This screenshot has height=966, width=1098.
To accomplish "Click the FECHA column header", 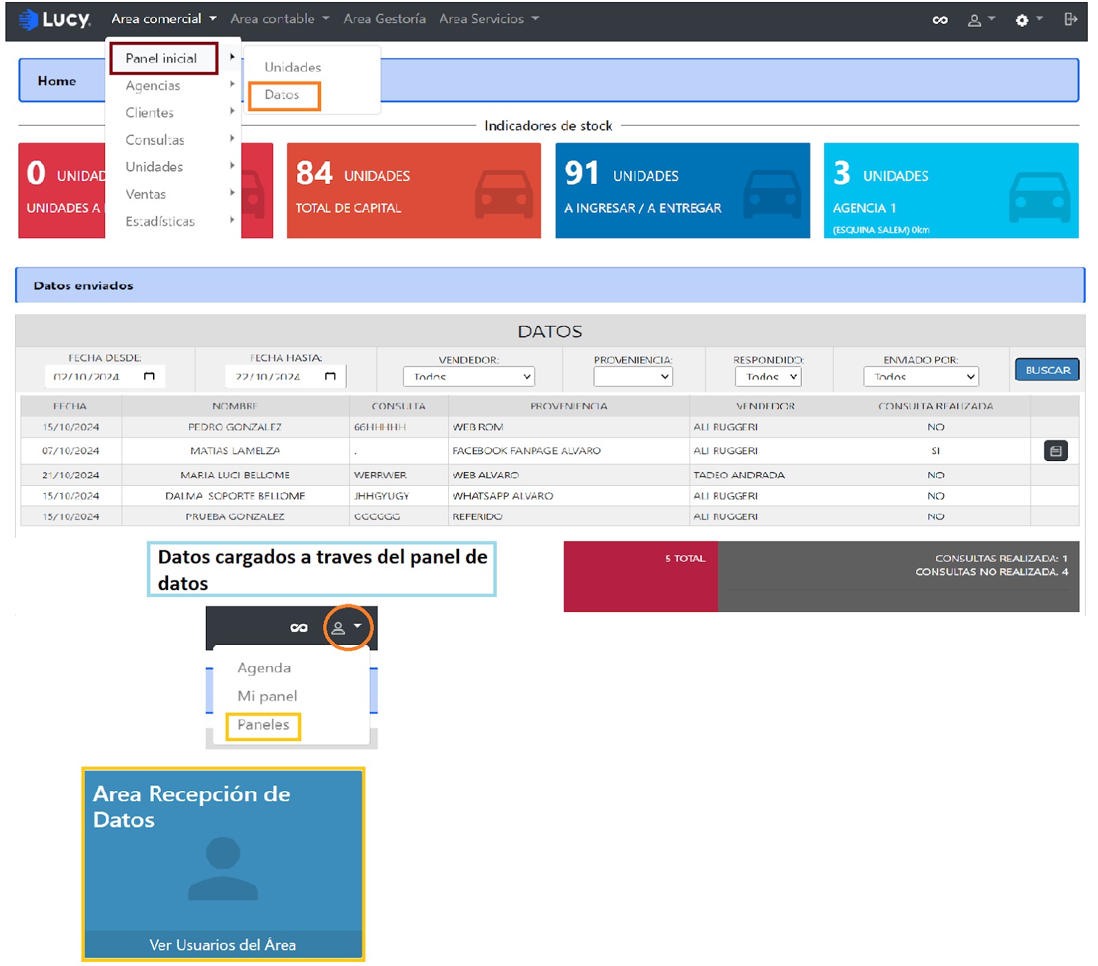I will click(x=70, y=406).
